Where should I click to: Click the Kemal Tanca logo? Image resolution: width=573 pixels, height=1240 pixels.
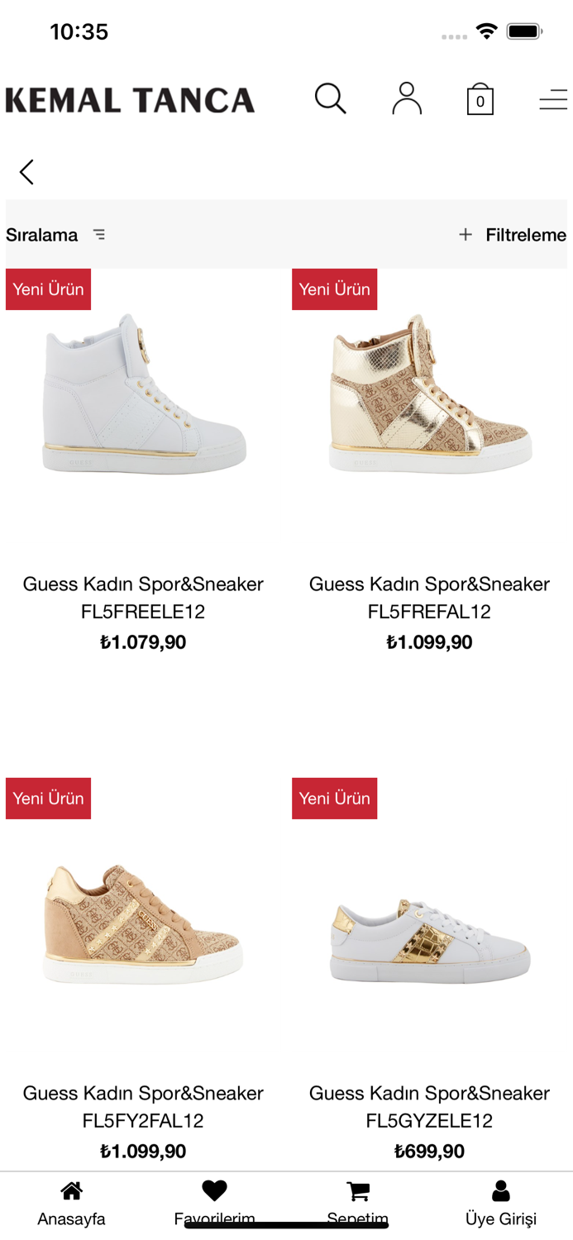[x=130, y=100]
